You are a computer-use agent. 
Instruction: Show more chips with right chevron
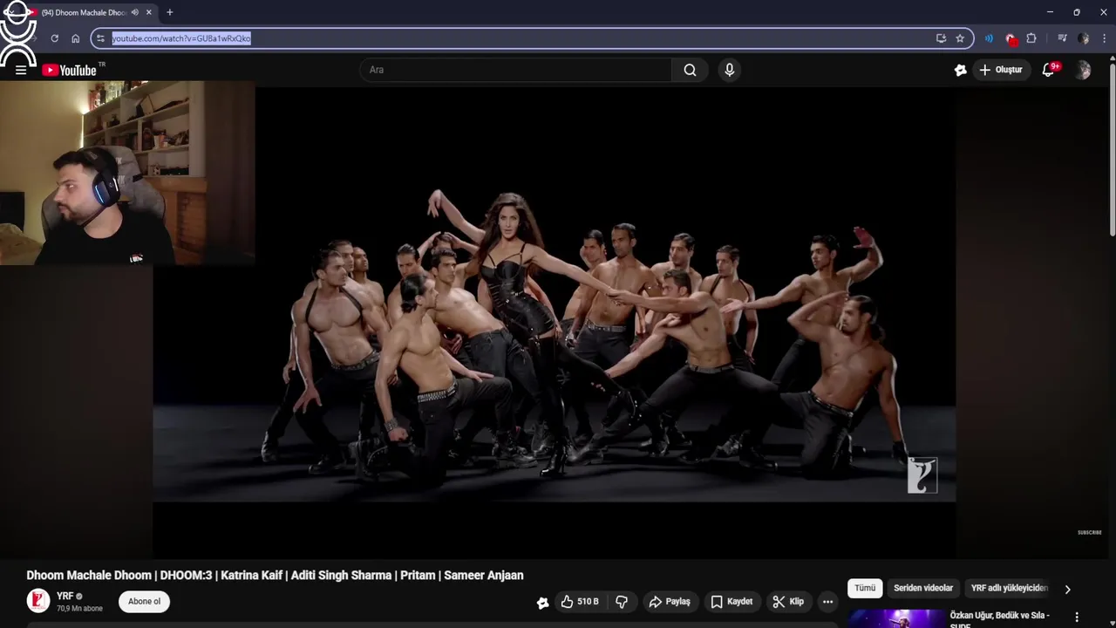1067,590
